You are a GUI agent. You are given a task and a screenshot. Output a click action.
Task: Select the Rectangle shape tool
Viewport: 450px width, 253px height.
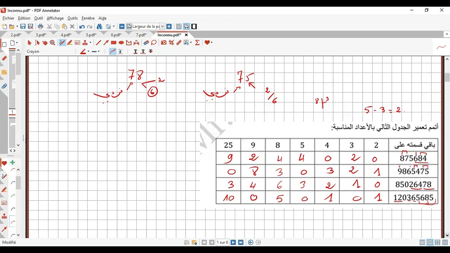point(114,43)
